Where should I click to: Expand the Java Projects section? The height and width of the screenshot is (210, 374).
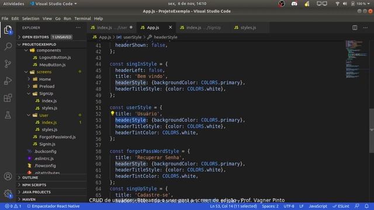coord(51,192)
